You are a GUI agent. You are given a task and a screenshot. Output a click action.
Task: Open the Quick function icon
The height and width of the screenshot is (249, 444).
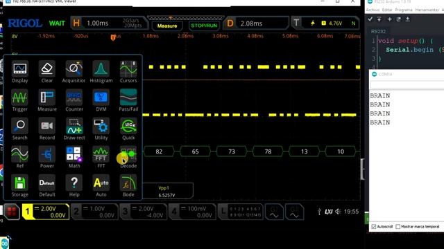pyautogui.click(x=128, y=126)
